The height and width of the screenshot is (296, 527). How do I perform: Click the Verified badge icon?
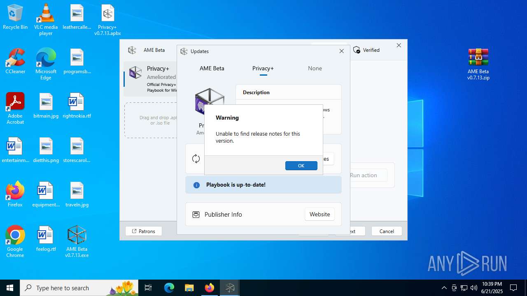coord(357,50)
